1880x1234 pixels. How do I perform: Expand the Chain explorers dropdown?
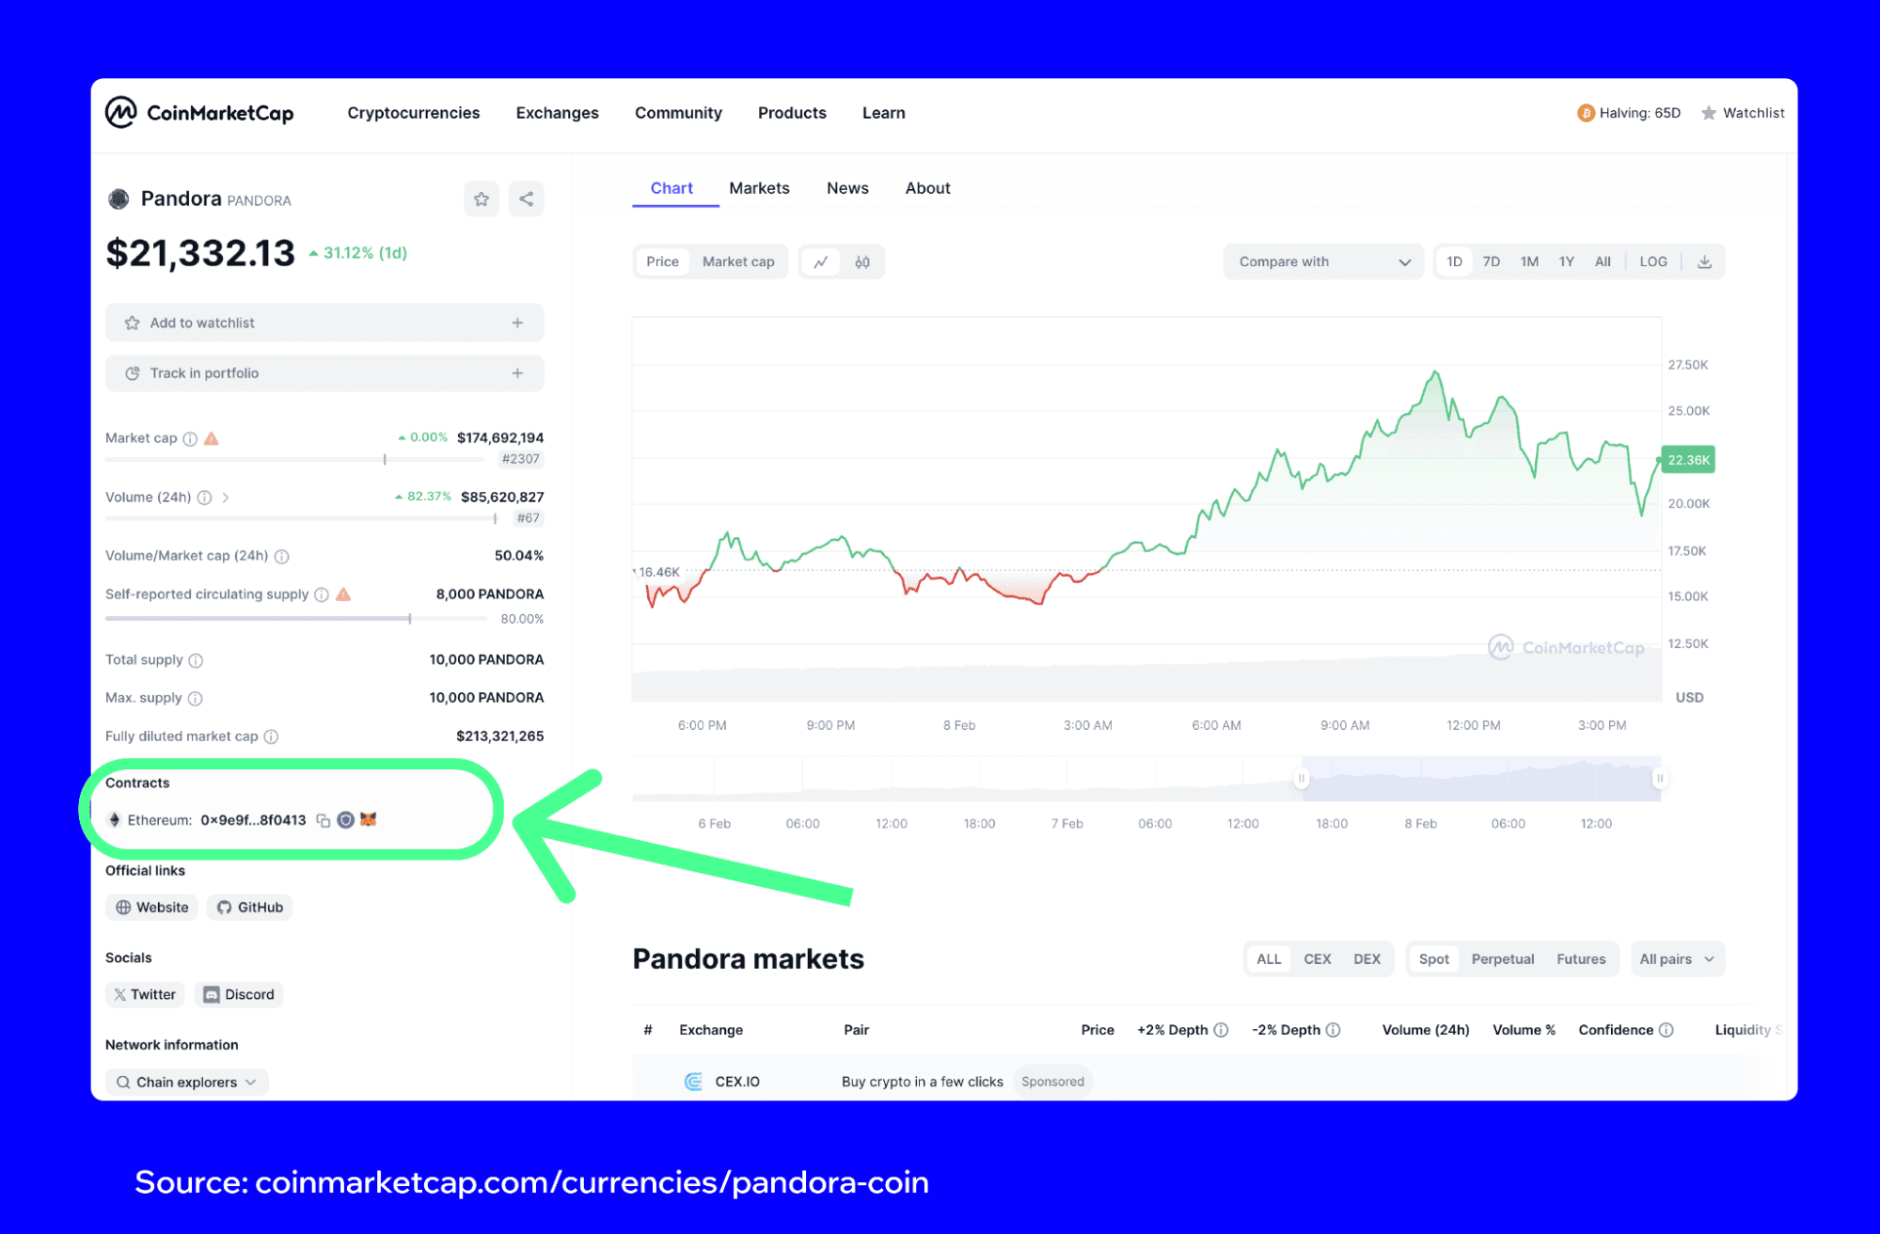click(x=186, y=1083)
